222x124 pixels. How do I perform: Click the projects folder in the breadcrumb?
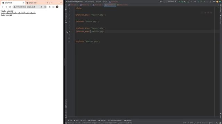coord(99,2)
